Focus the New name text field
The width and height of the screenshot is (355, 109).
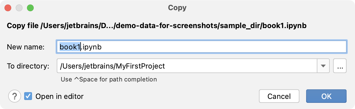click(201, 47)
